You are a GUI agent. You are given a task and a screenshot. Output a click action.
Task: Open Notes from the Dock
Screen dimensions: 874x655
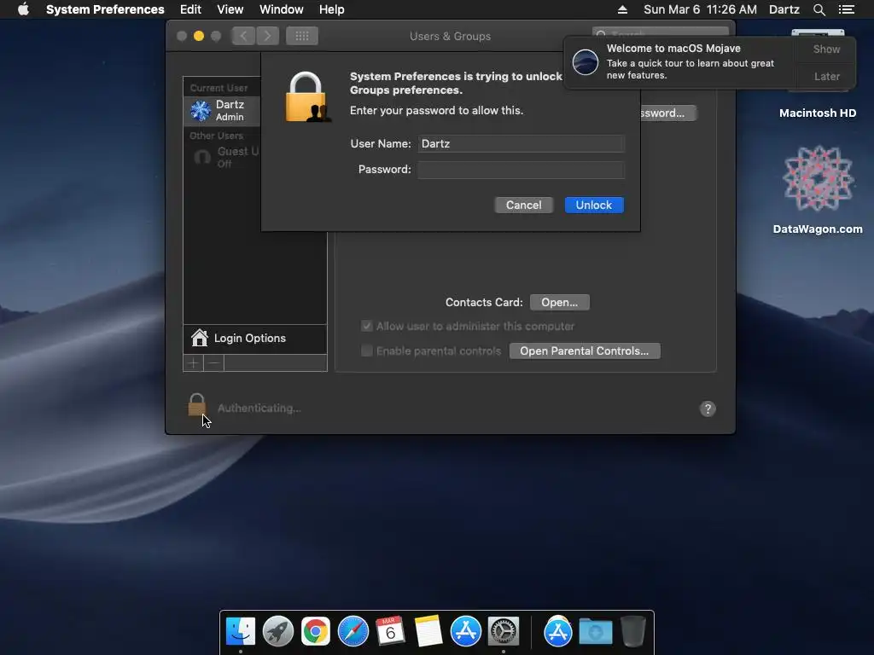pos(428,631)
